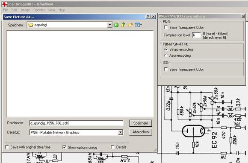This screenshot has height=163, width=248.
Task: Check the Details box
Action: tap(112, 147)
